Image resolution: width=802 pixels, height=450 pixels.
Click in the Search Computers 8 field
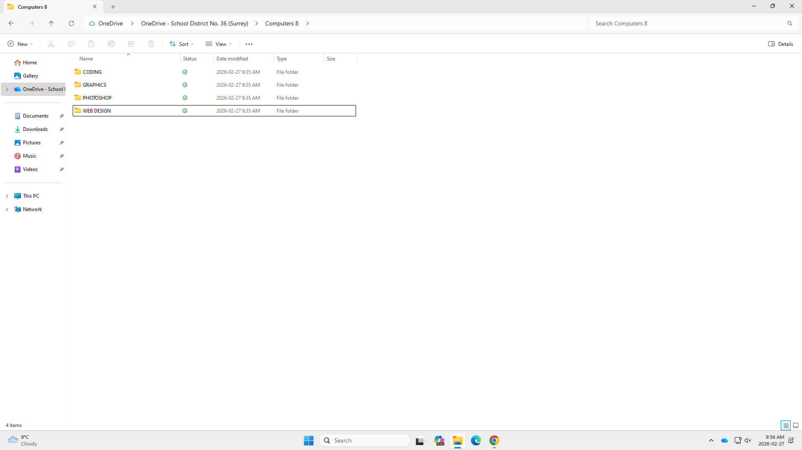pos(685,23)
